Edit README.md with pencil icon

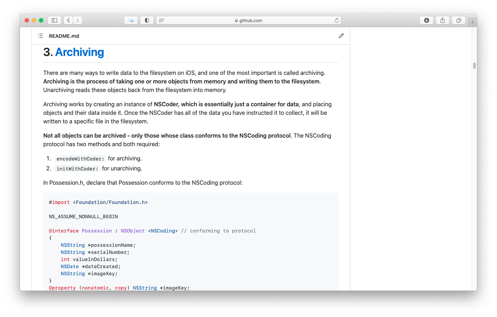(x=341, y=36)
